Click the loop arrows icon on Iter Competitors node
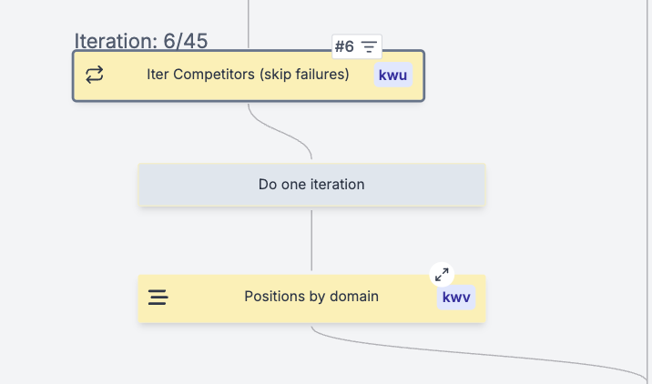652x384 pixels. pyautogui.click(x=95, y=75)
